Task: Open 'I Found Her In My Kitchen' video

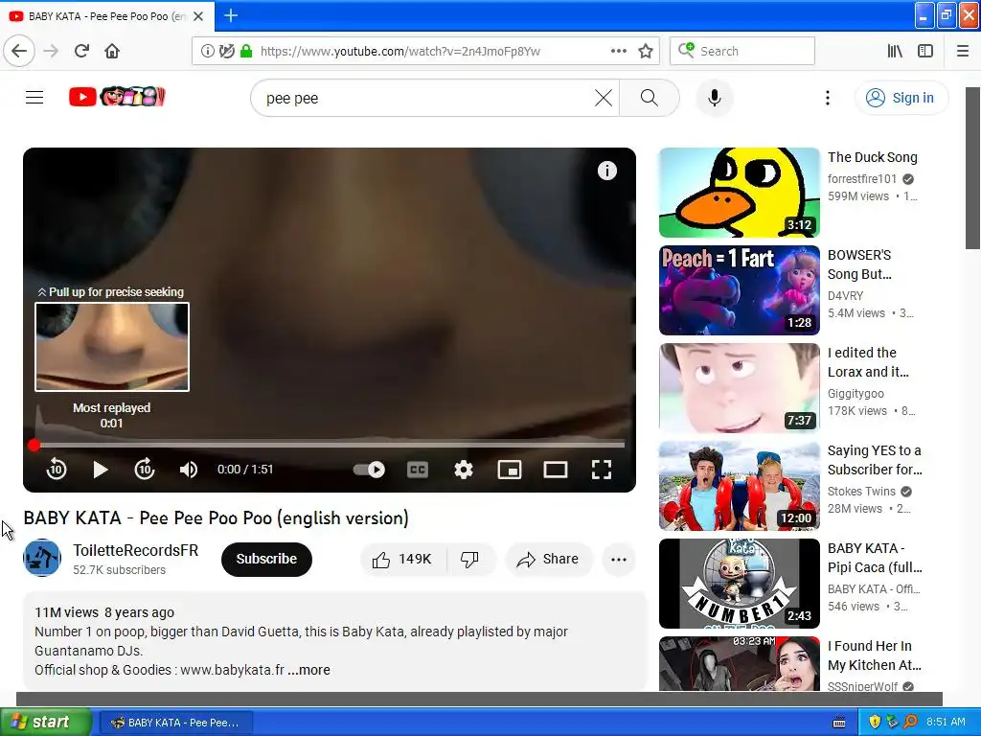Action: click(739, 663)
